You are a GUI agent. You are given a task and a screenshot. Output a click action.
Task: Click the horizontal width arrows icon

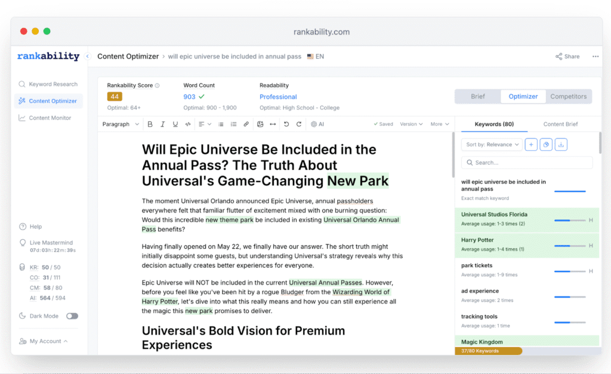coord(273,124)
